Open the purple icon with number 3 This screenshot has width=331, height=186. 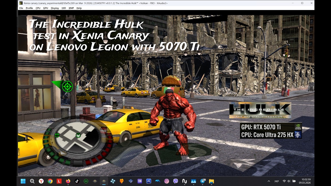tap(140, 181)
